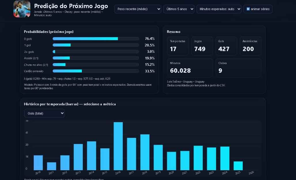
Task: Click the Gols summary card showing 427
Action: (x=226, y=46)
